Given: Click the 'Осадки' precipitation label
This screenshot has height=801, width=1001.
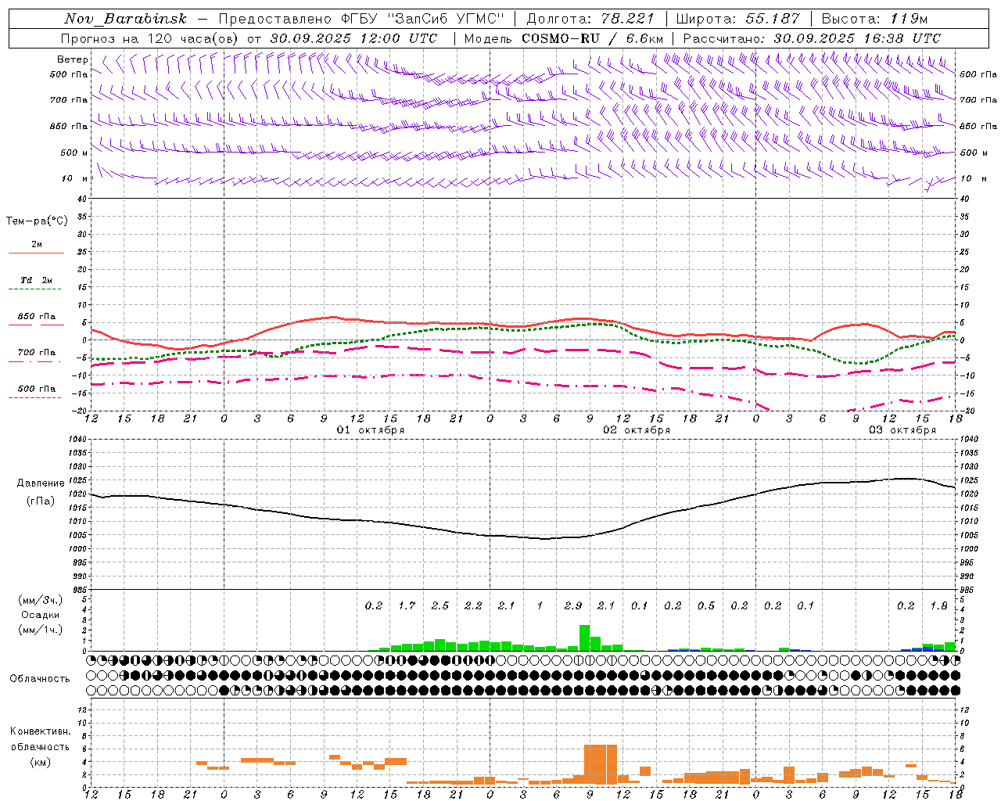Looking at the screenshot, I should [41, 615].
